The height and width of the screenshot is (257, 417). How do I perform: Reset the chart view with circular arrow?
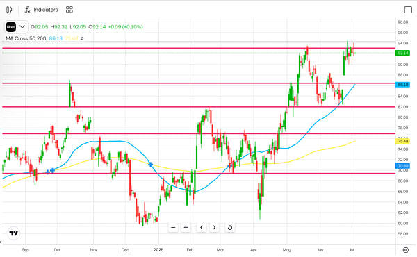click(x=230, y=228)
